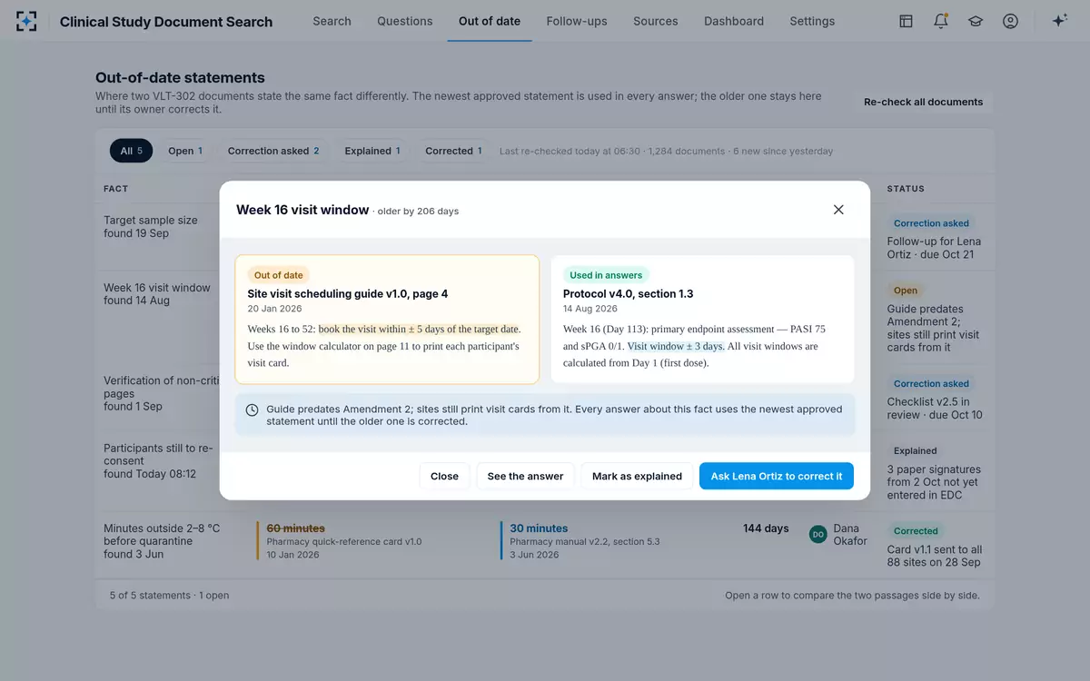Click the 30 minutes value
This screenshot has width=1090, height=681.
[539, 528]
